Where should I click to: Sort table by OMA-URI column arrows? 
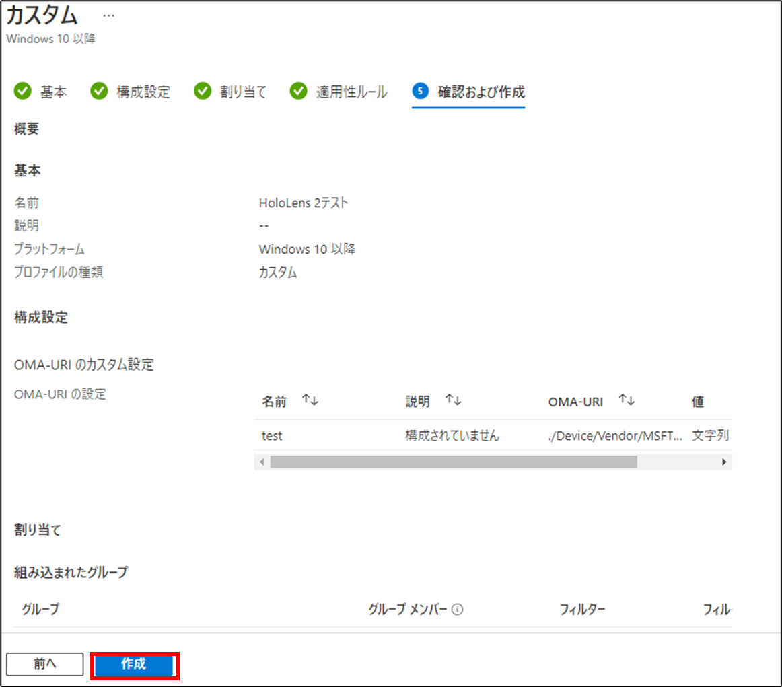[x=627, y=400]
